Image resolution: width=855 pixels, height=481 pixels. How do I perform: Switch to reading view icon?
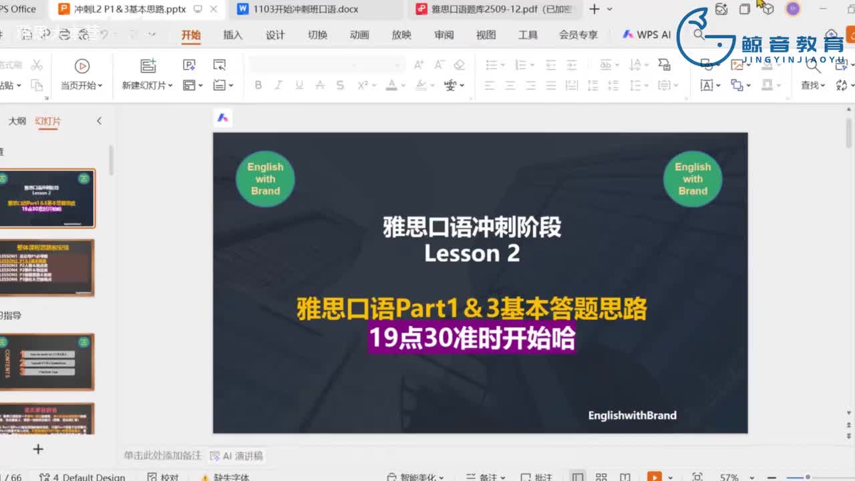point(625,477)
